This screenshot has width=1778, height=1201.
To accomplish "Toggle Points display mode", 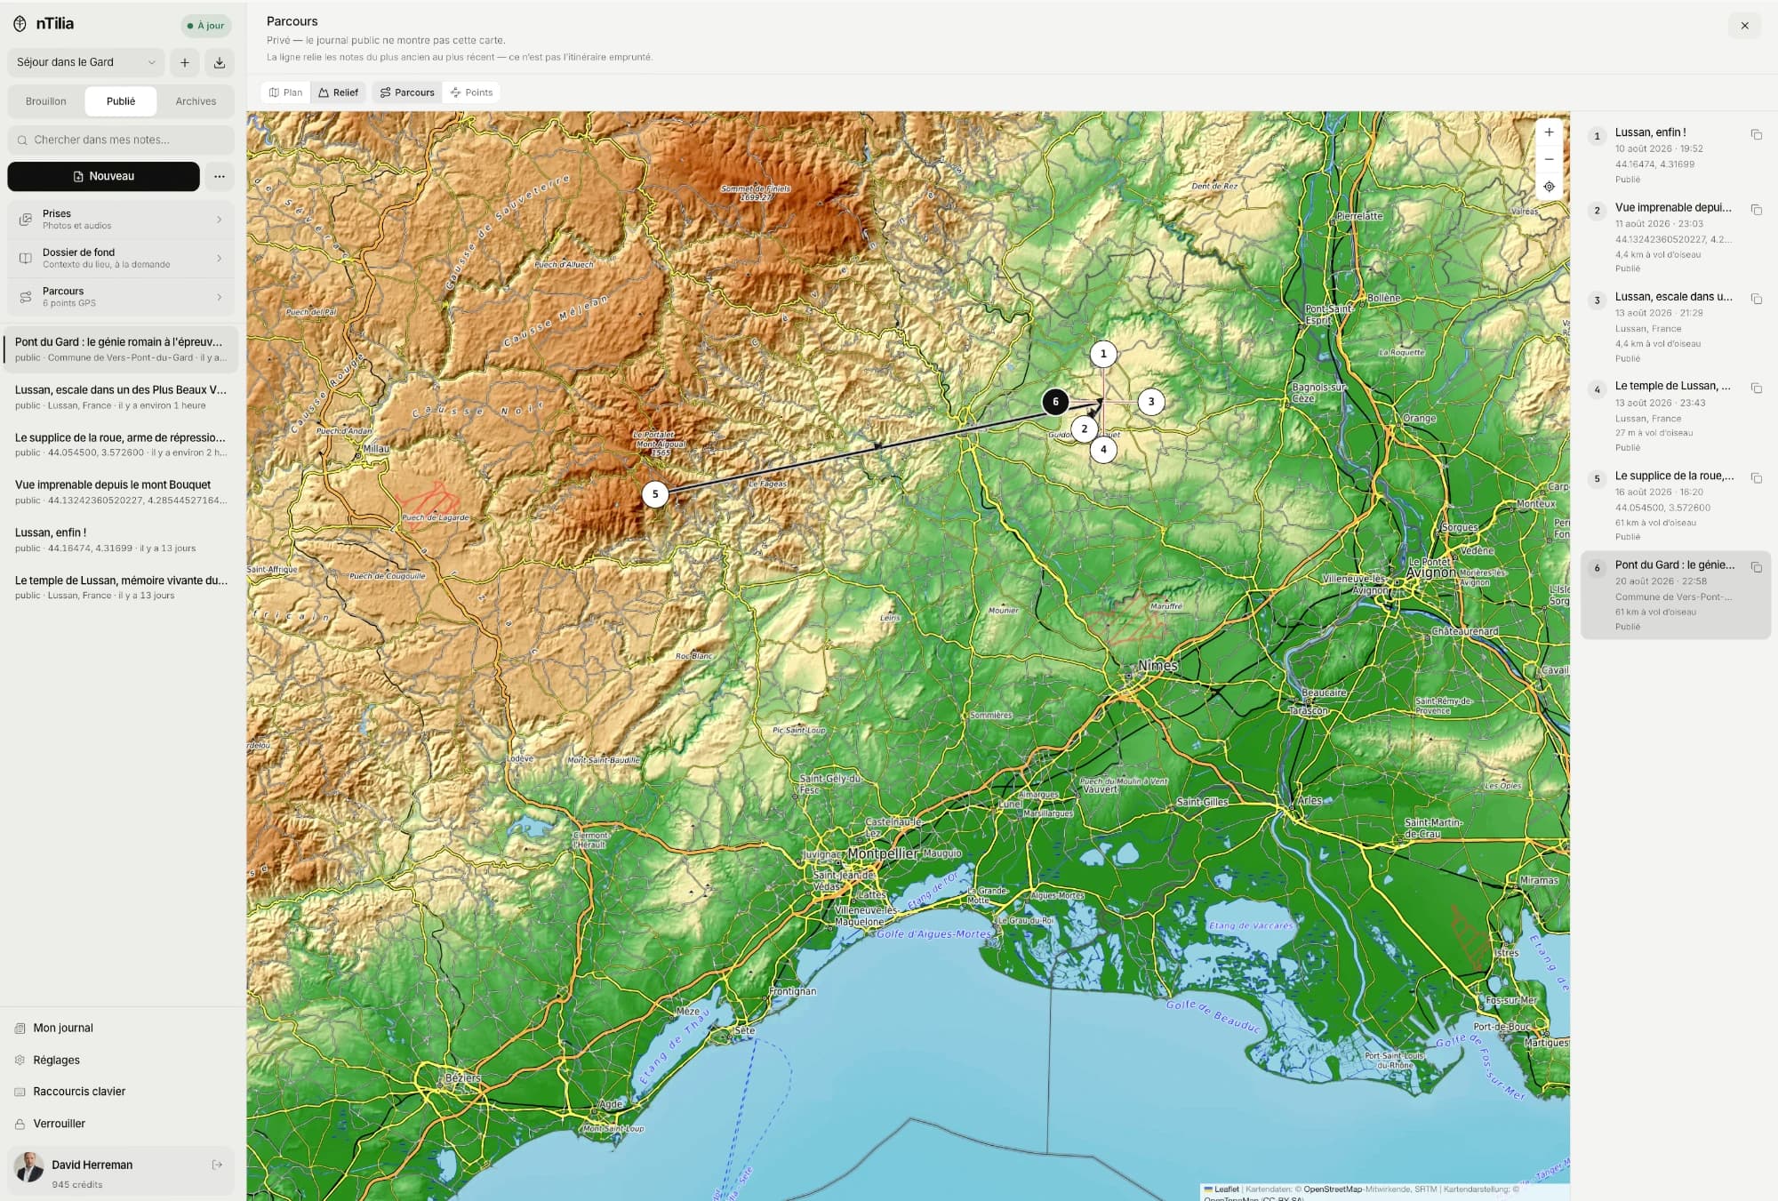I will pos(471,92).
